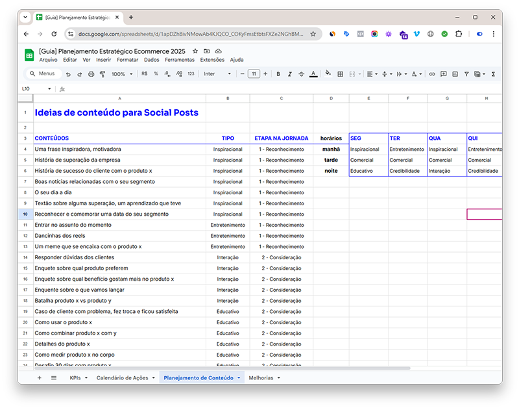Click the font size field showing 11
The width and height of the screenshot is (519, 408).
pos(254,74)
